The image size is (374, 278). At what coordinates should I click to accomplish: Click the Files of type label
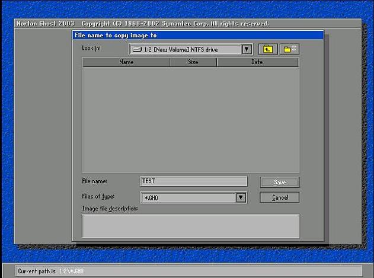tap(98, 196)
